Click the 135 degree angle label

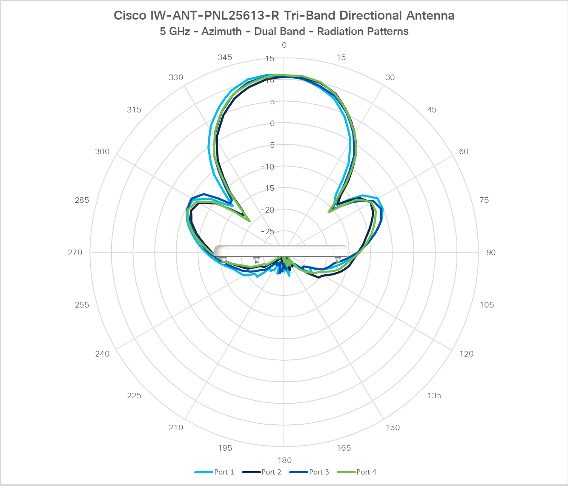tap(434, 396)
